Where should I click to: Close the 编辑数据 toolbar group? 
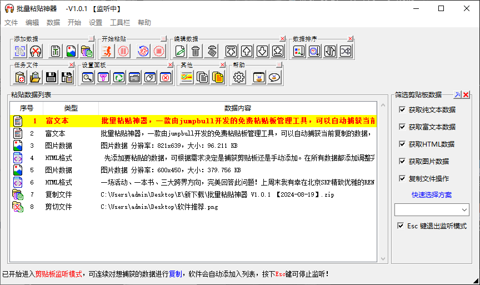tap(282, 39)
